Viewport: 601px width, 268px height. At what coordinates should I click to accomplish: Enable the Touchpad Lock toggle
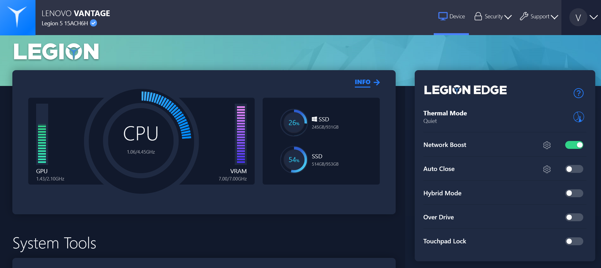(574, 241)
